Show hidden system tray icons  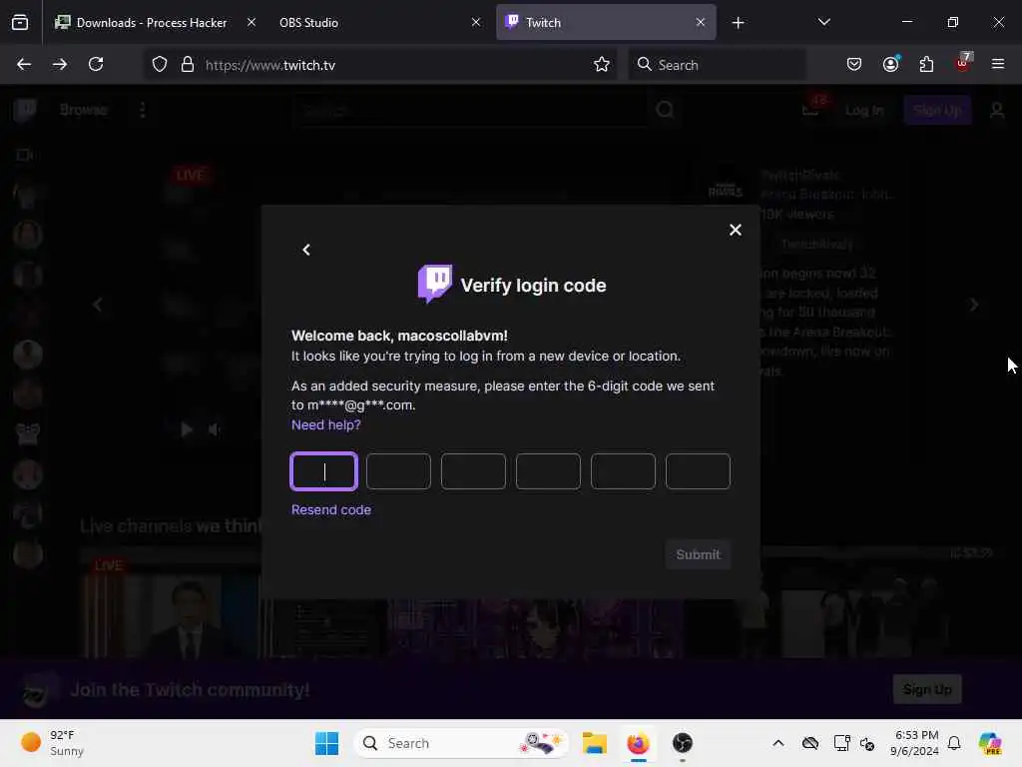click(778, 743)
